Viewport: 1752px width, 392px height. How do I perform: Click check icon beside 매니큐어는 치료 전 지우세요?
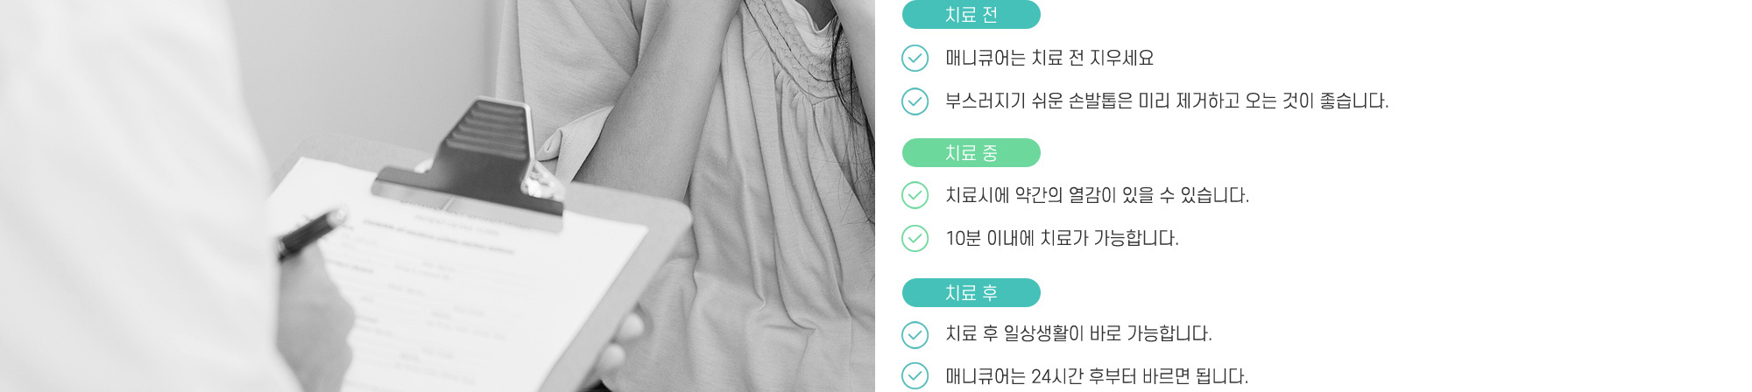[915, 59]
